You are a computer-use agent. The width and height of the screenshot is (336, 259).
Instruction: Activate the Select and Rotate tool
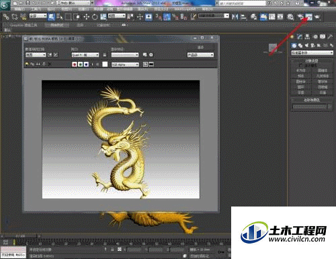tap(95, 17)
